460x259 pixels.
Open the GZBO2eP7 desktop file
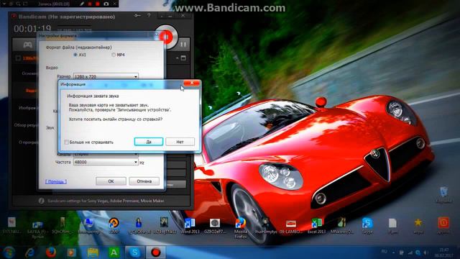[x=215, y=225]
